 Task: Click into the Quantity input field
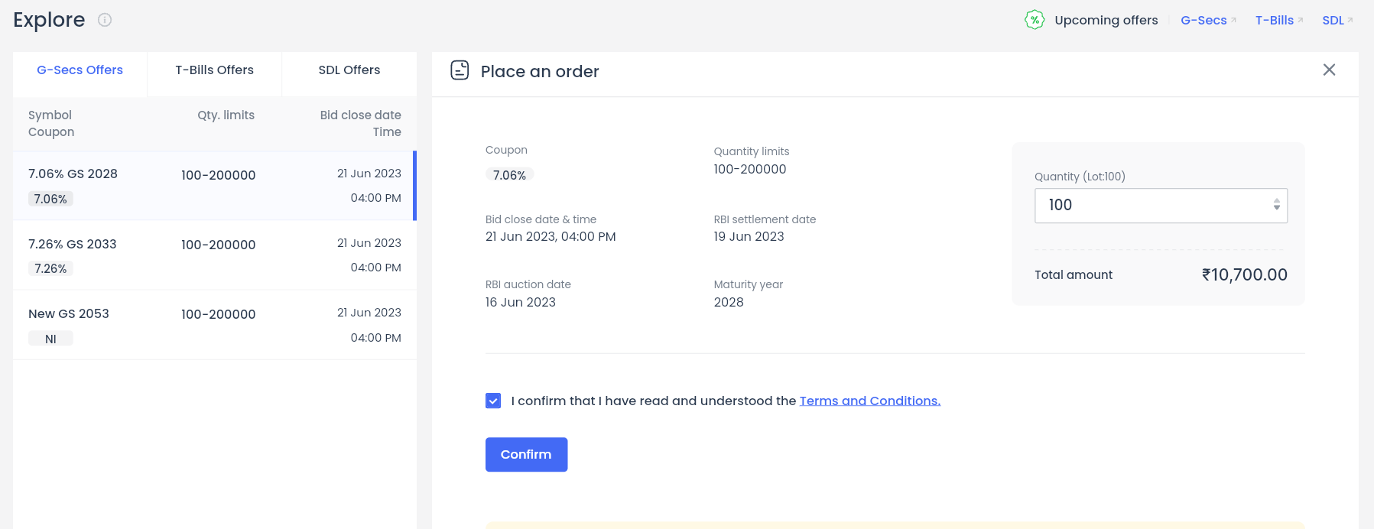[x=1151, y=206]
